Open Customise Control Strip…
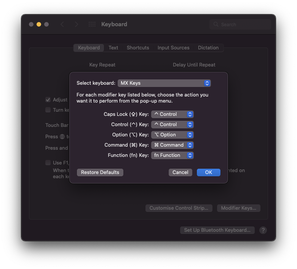This screenshot has height=269, width=297. [x=179, y=208]
